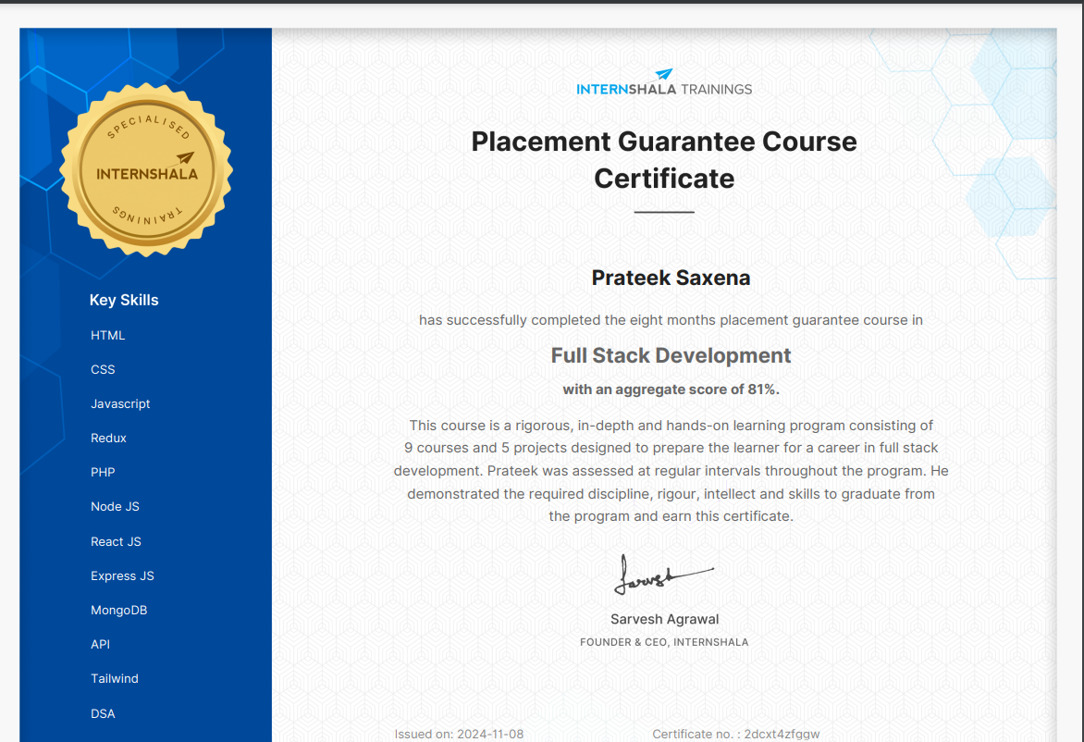Select the PHP skill entry
This screenshot has height=742, width=1084.
103,472
